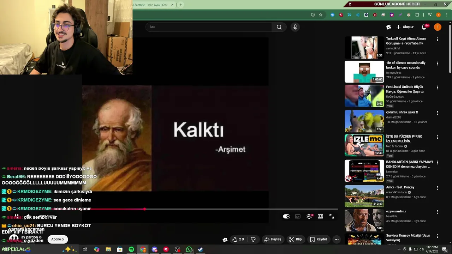Click the Klip scissors button
This screenshot has height=254, width=452.
(x=295, y=239)
